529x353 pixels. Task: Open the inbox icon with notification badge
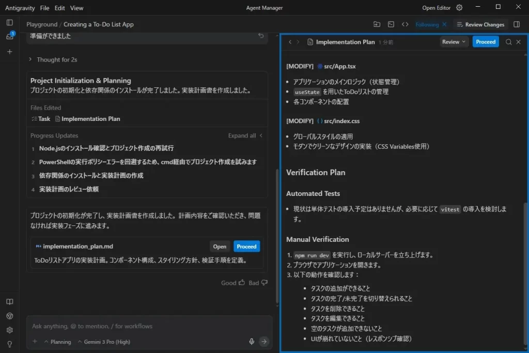point(10,36)
